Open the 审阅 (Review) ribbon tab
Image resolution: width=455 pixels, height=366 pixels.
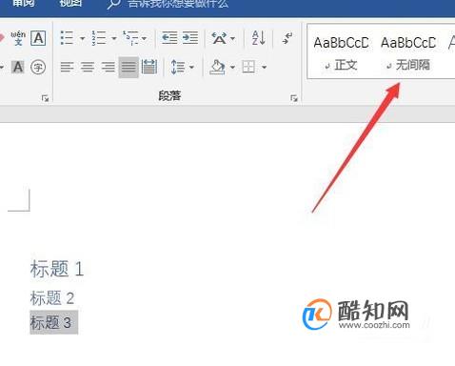(x=23, y=4)
